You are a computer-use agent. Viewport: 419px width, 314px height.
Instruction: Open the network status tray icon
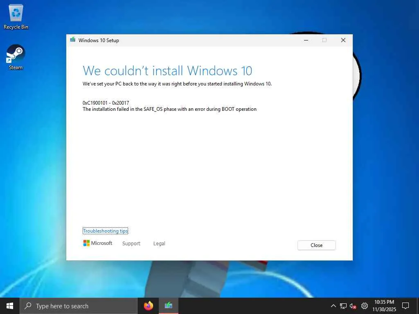(343, 306)
